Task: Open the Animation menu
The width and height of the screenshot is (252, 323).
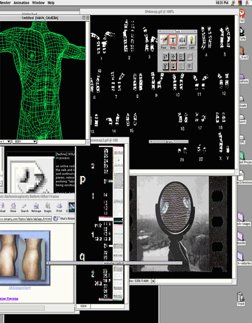Action: pyautogui.click(x=21, y=3)
